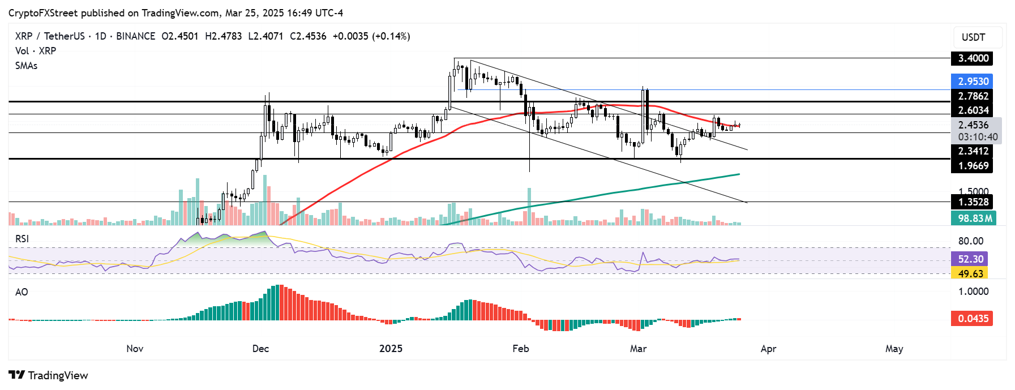This screenshot has width=1015, height=390.
Task: Click the open value O2.4501
Action: point(180,36)
